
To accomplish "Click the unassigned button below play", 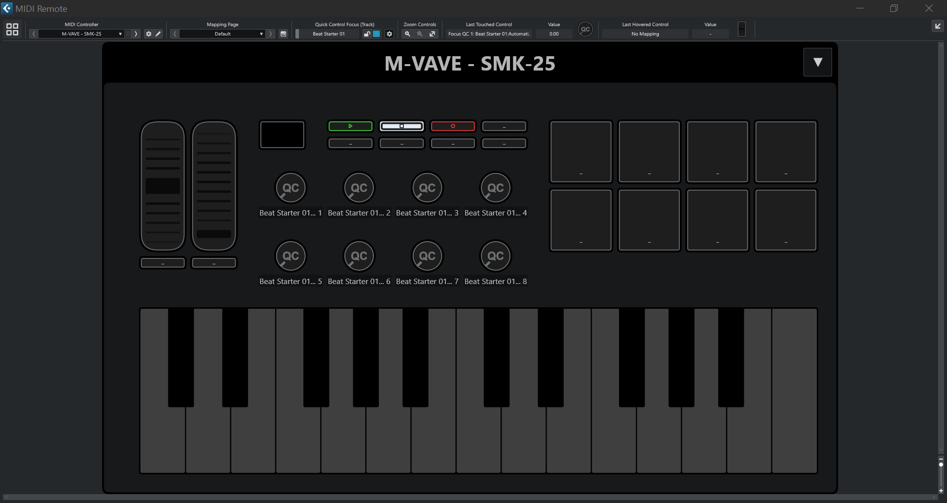I will (351, 144).
